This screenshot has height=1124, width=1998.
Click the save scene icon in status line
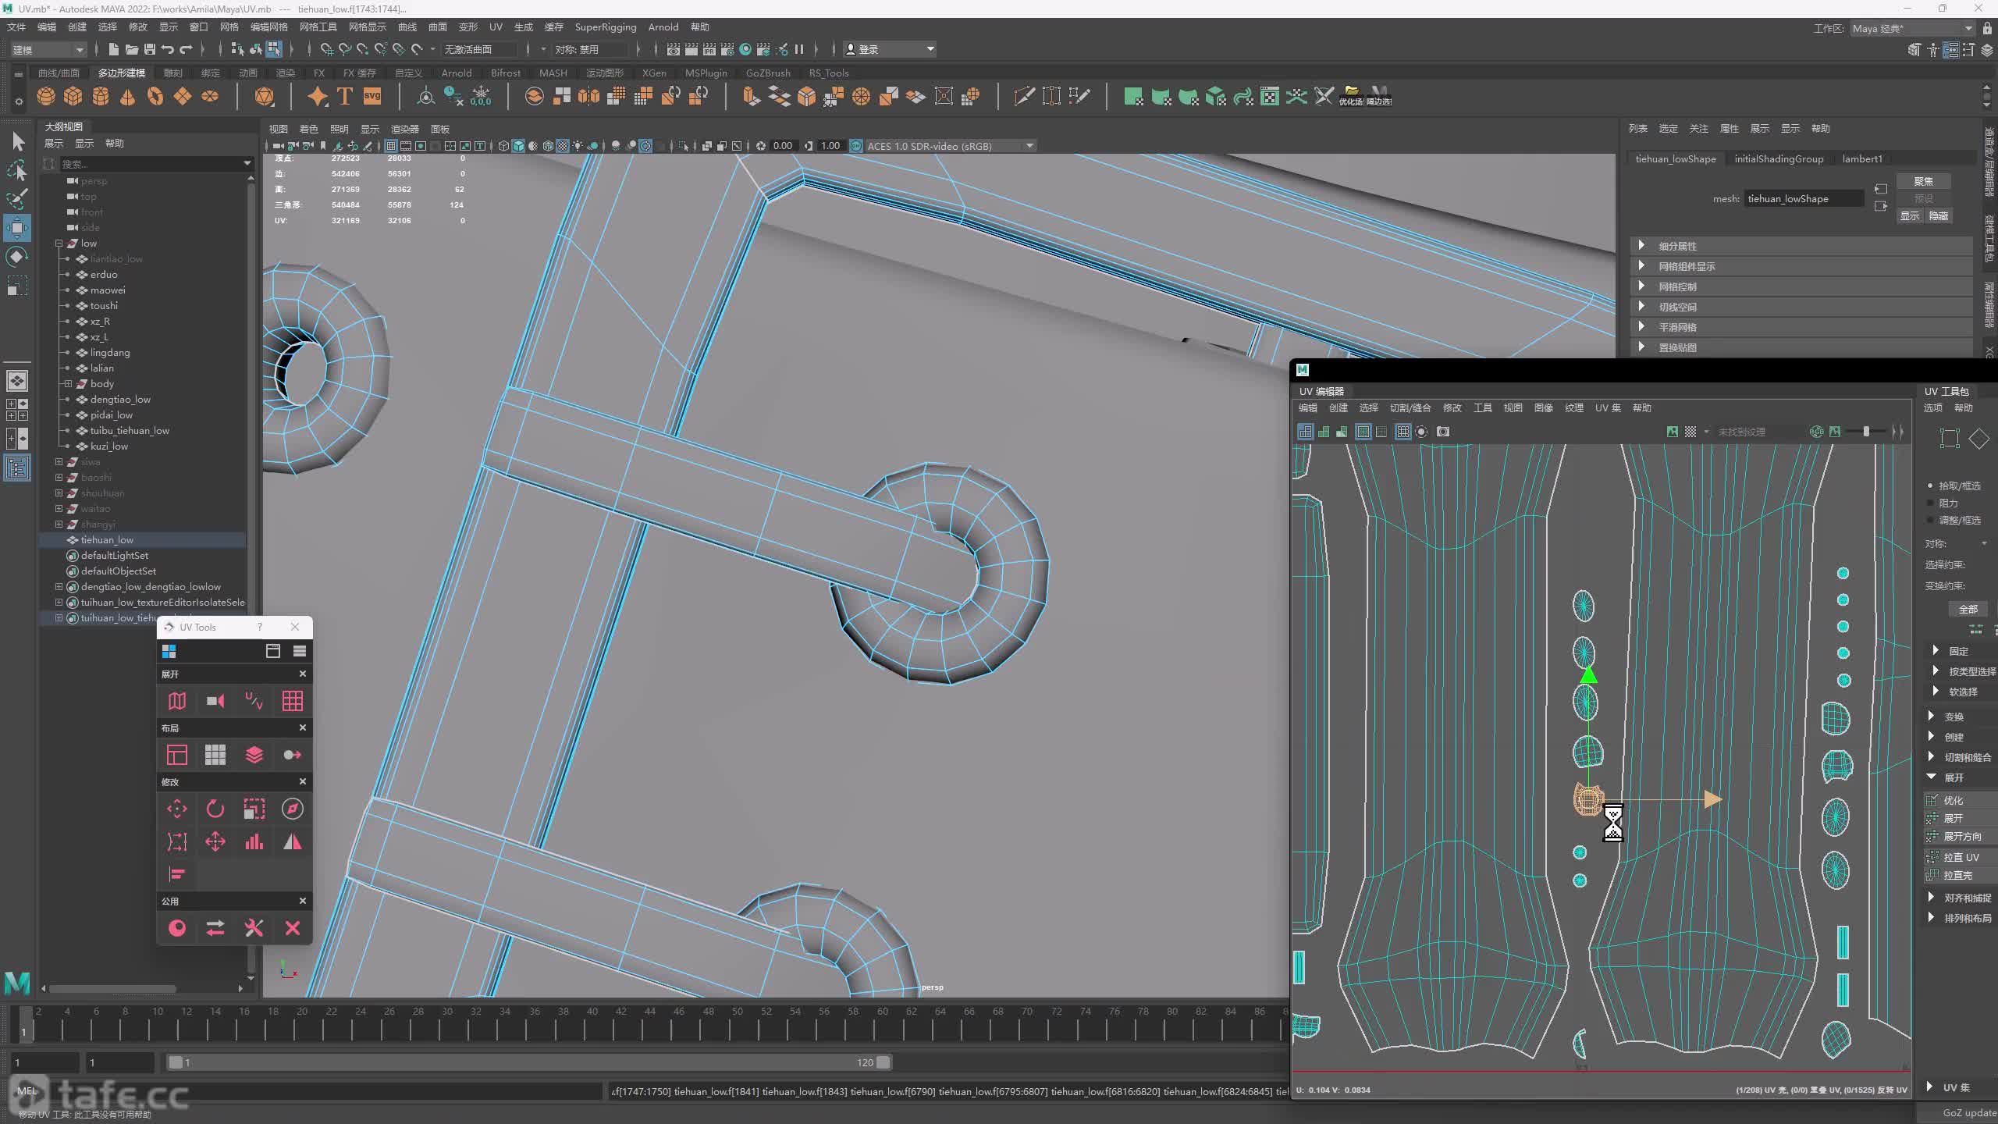pyautogui.click(x=150, y=49)
